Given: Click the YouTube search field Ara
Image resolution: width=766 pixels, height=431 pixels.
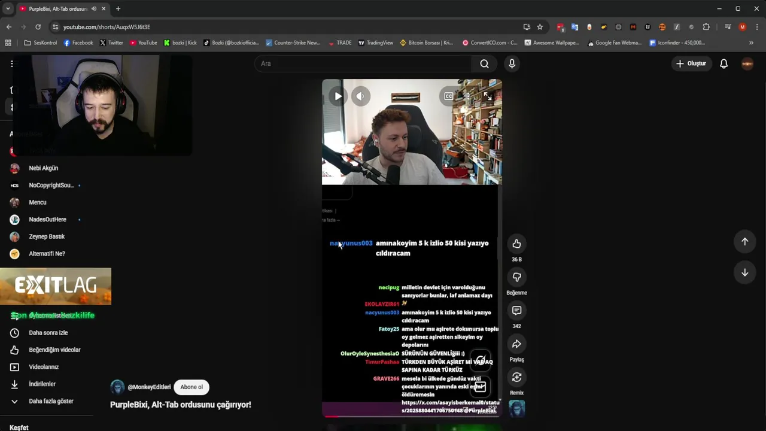Looking at the screenshot, I should (x=363, y=63).
